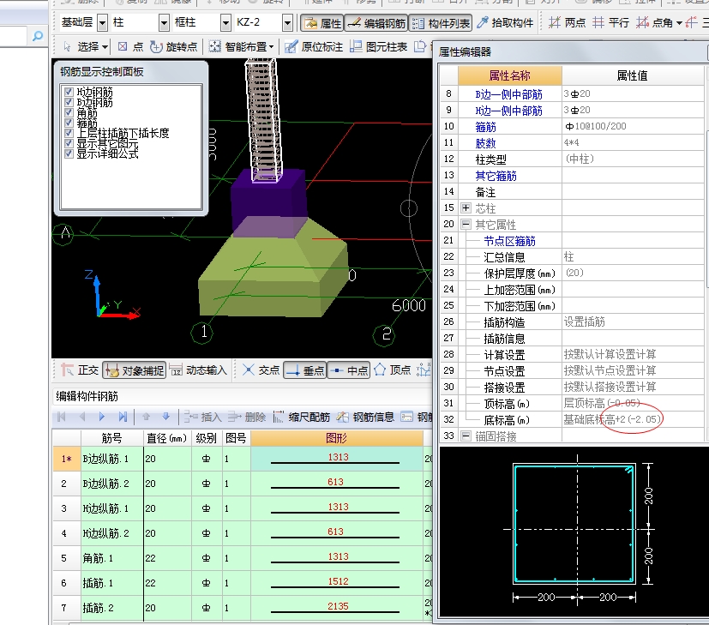Screen dimensions: 709x625
Task: Choose the 两点 two-point axis tool
Action: tap(567, 22)
